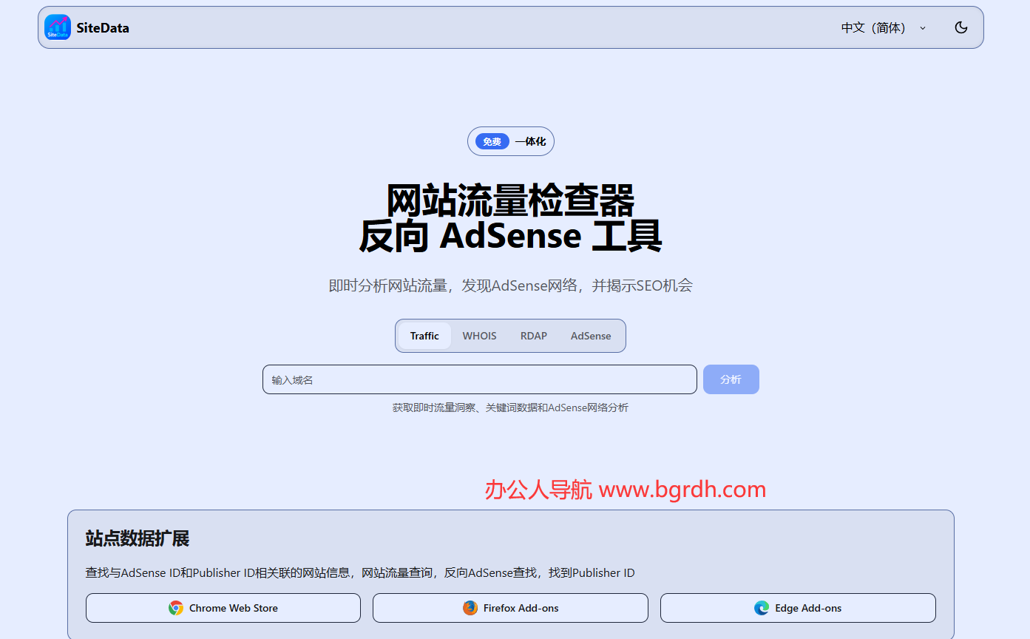Image resolution: width=1030 pixels, height=639 pixels.
Task: Click the Chrome browser icon
Action: coord(176,608)
